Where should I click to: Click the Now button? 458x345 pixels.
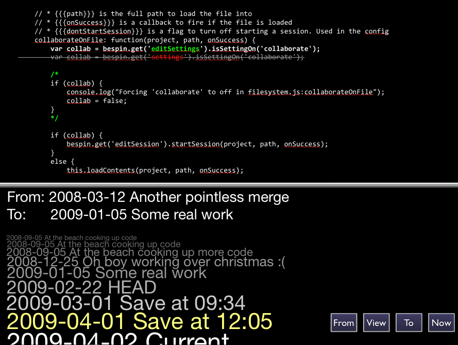[441, 322]
